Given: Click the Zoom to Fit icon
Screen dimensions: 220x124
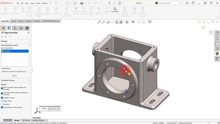Looking at the screenshot, I should (99, 22).
